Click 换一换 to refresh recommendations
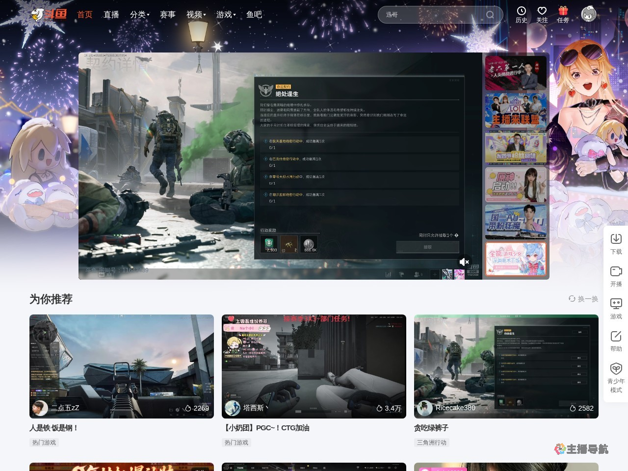This screenshot has height=471, width=628. [x=583, y=299]
